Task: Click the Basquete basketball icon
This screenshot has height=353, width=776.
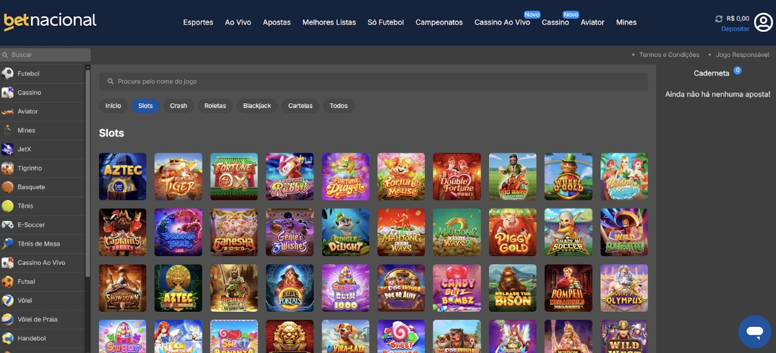Action: [8, 187]
